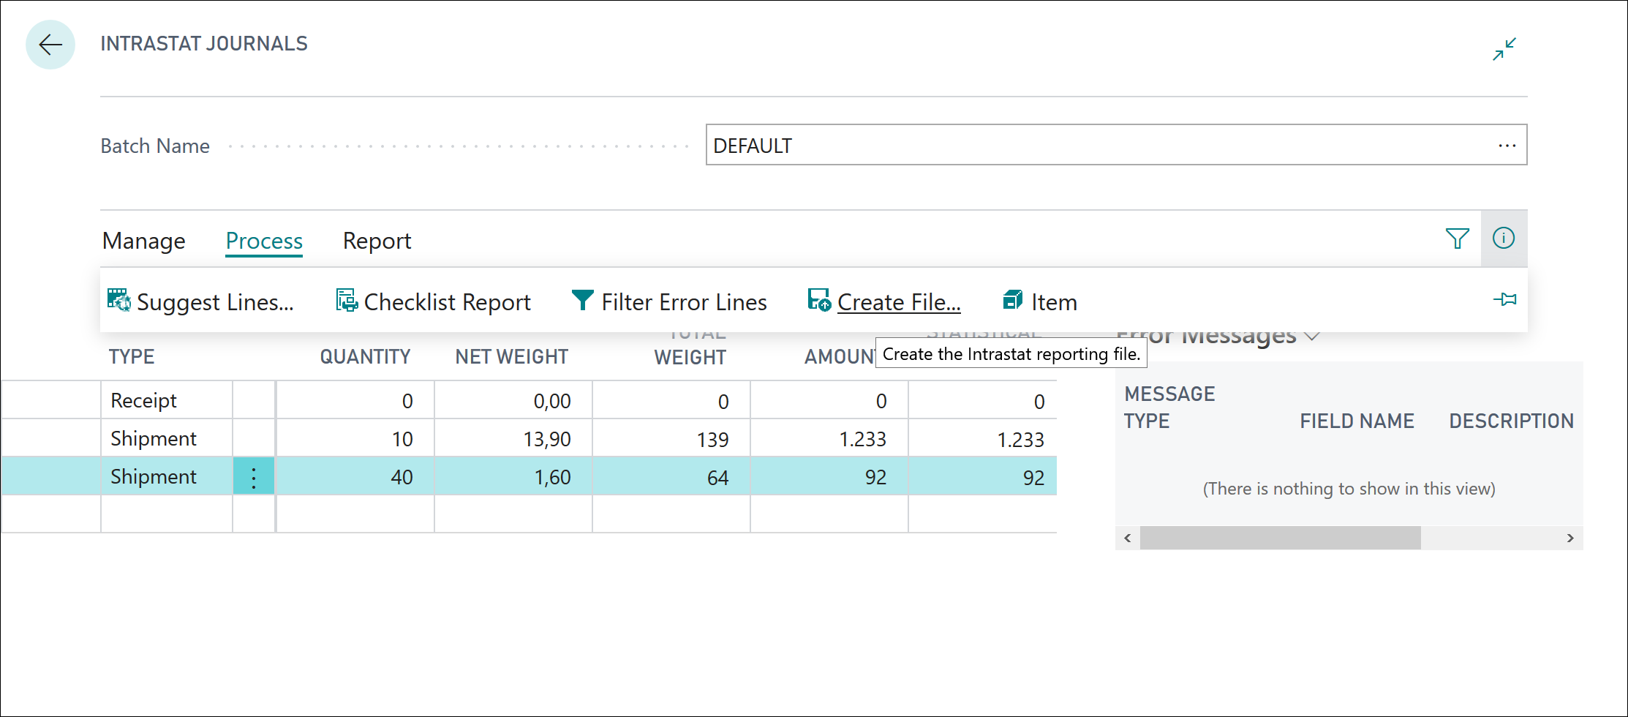Expand the Error Messages chevron

(x=1312, y=337)
